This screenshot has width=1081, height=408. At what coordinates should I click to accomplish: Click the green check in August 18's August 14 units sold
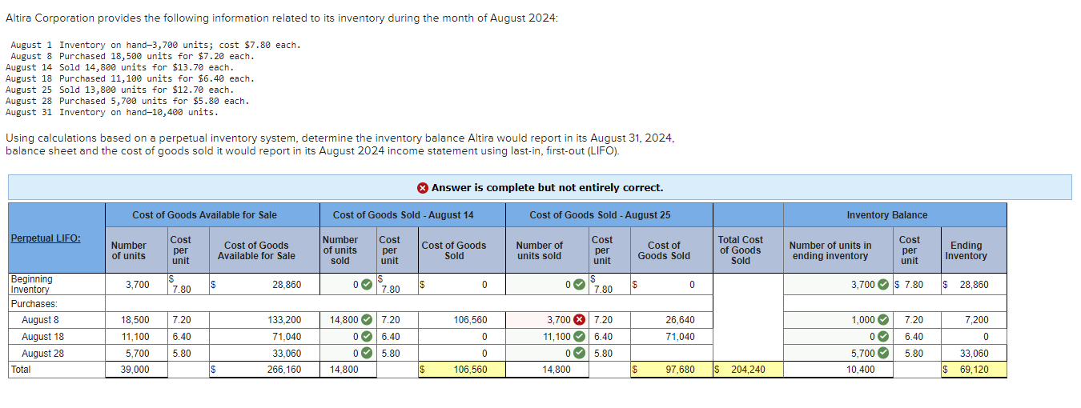[x=366, y=337]
